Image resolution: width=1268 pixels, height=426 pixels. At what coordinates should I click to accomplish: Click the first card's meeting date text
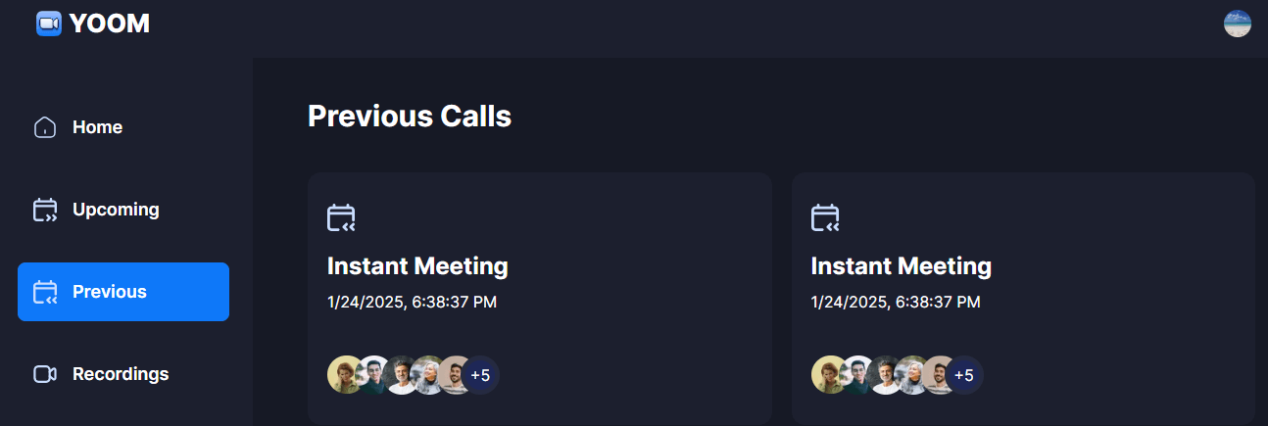(413, 302)
